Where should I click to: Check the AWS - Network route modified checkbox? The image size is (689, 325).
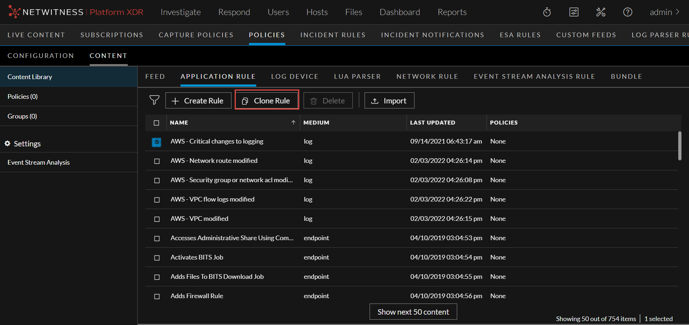(157, 161)
